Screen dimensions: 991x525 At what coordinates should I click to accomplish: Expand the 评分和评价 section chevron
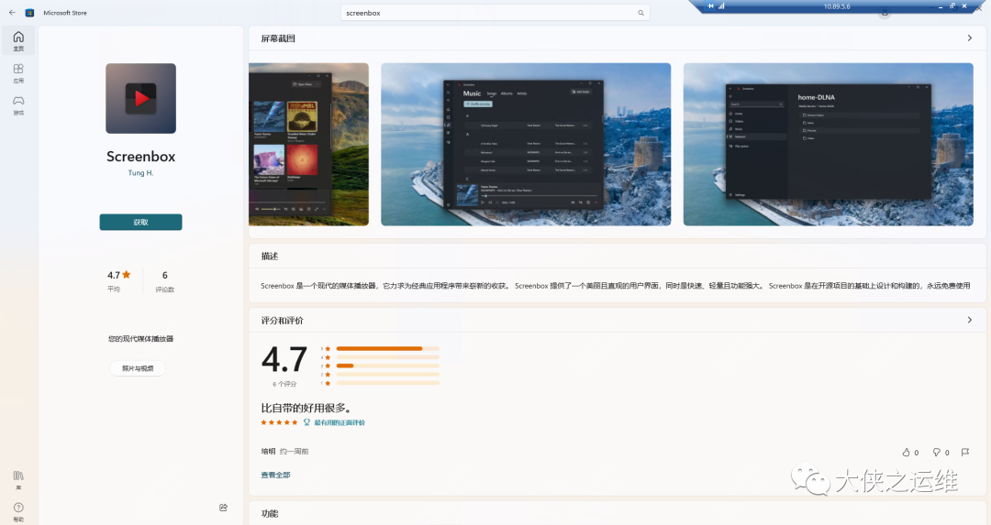tap(970, 320)
